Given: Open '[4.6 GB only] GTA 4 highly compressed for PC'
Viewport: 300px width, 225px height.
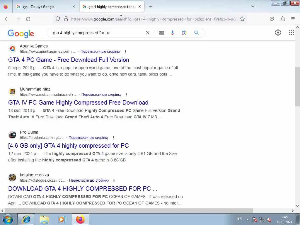Looking at the screenshot, I should 69,146.
